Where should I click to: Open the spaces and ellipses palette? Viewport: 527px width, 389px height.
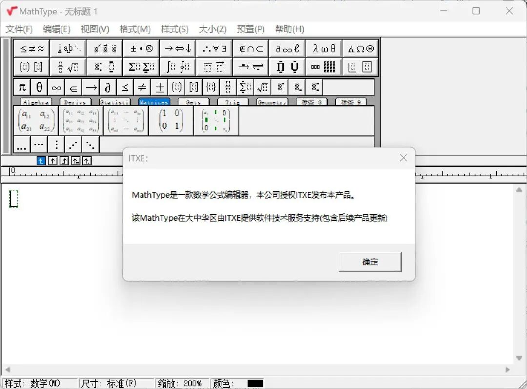pos(68,49)
